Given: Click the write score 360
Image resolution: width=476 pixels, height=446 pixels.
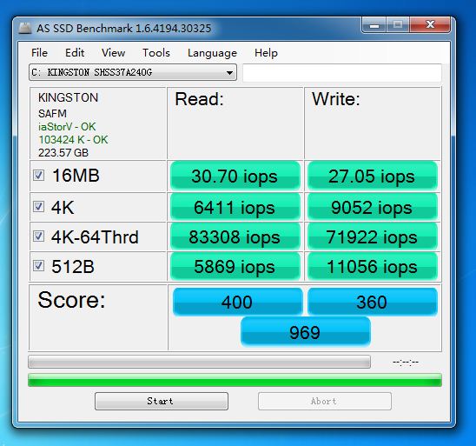Looking at the screenshot, I should tap(373, 302).
